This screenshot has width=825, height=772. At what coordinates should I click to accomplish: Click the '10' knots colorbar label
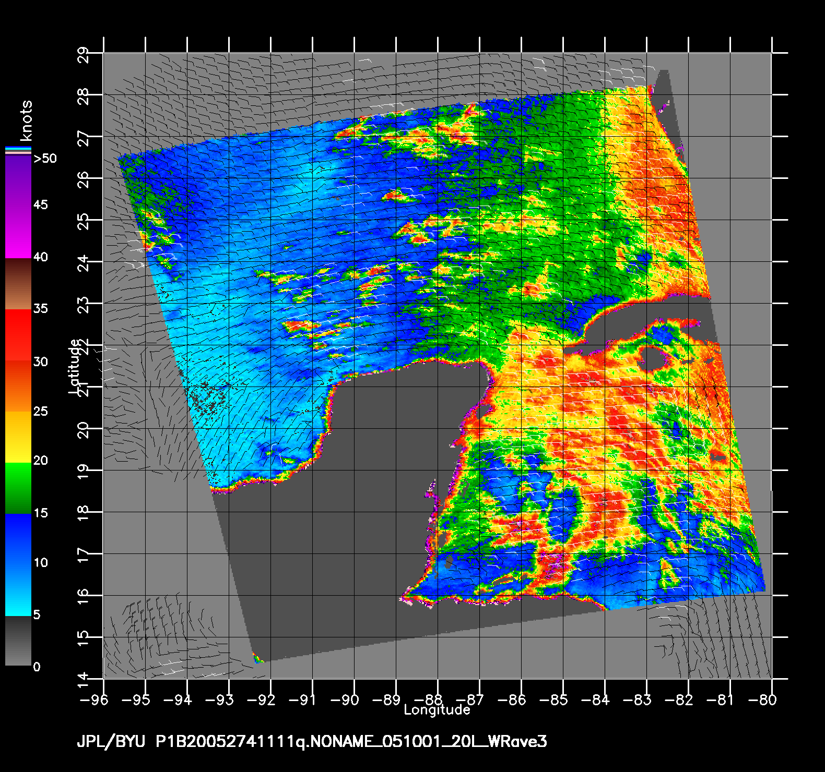click(40, 563)
